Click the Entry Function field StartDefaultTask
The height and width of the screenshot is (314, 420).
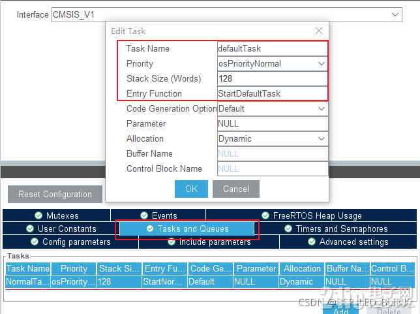pos(273,93)
